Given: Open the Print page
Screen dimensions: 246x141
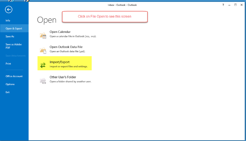Looking at the screenshot, I should 8,64.
